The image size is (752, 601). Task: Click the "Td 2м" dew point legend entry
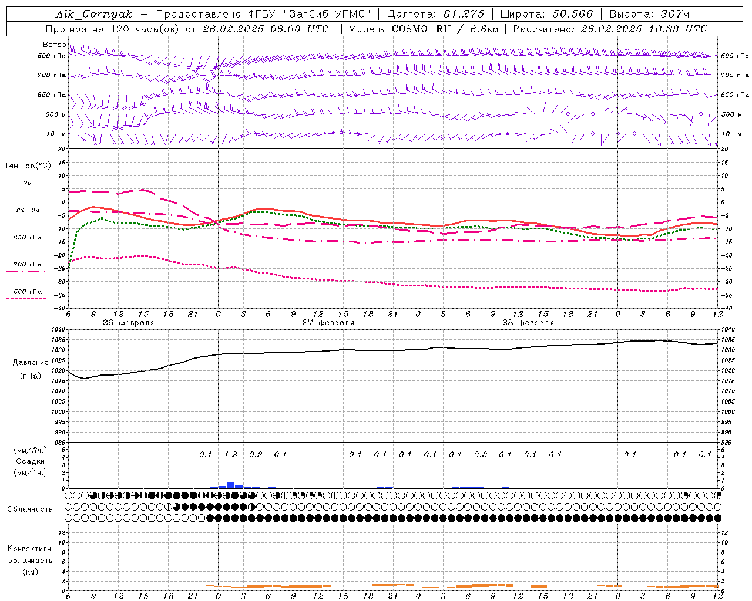pos(28,210)
